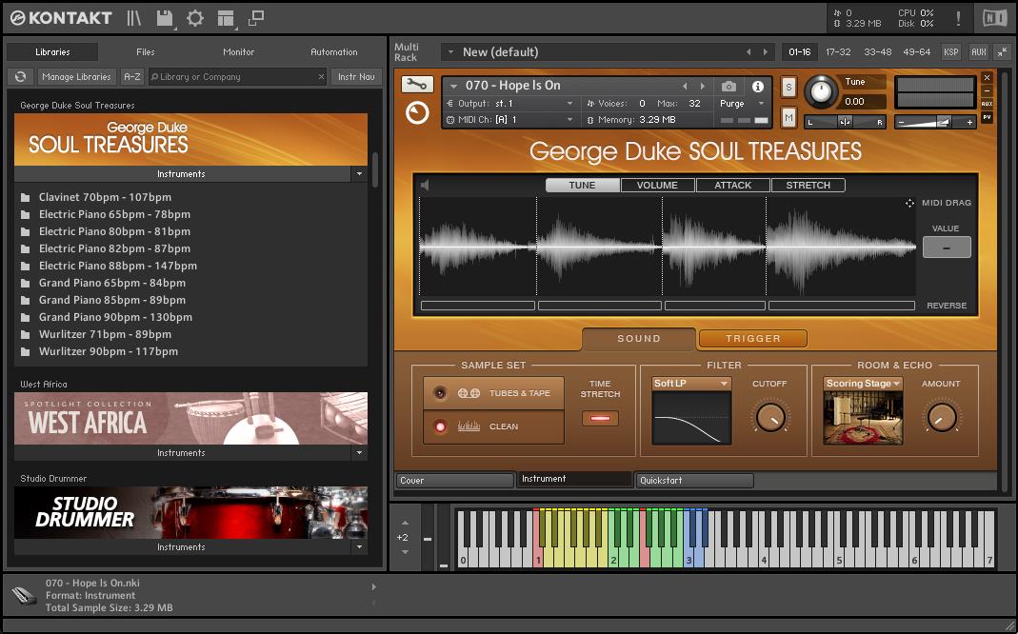This screenshot has width=1018, height=634.
Task: Mute the instrument with M button
Action: point(788,117)
